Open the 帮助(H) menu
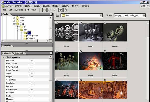The image size is (150, 102). point(85,6)
